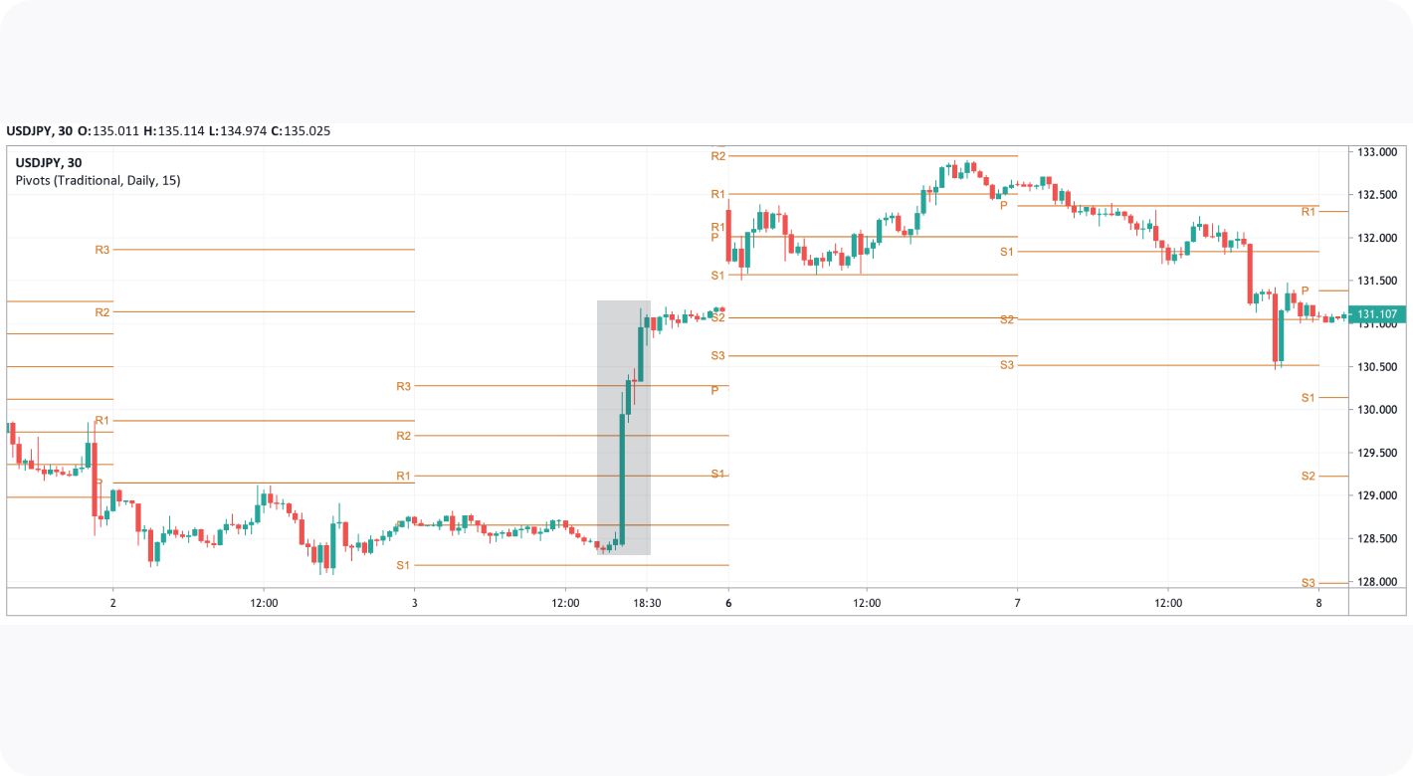Click the H:135.114 high value in header
1413x776 pixels.
tap(173, 130)
